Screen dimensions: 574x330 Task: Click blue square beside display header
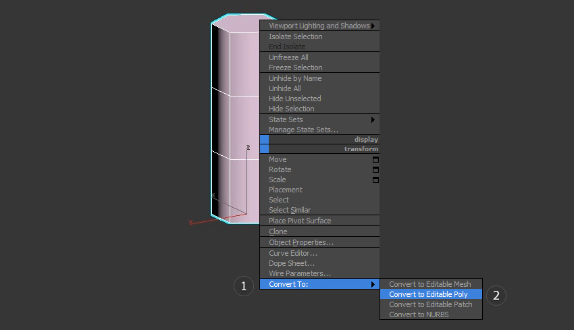tap(264, 139)
